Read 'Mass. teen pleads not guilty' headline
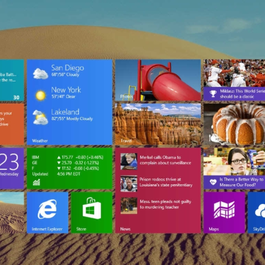 click(166, 204)
